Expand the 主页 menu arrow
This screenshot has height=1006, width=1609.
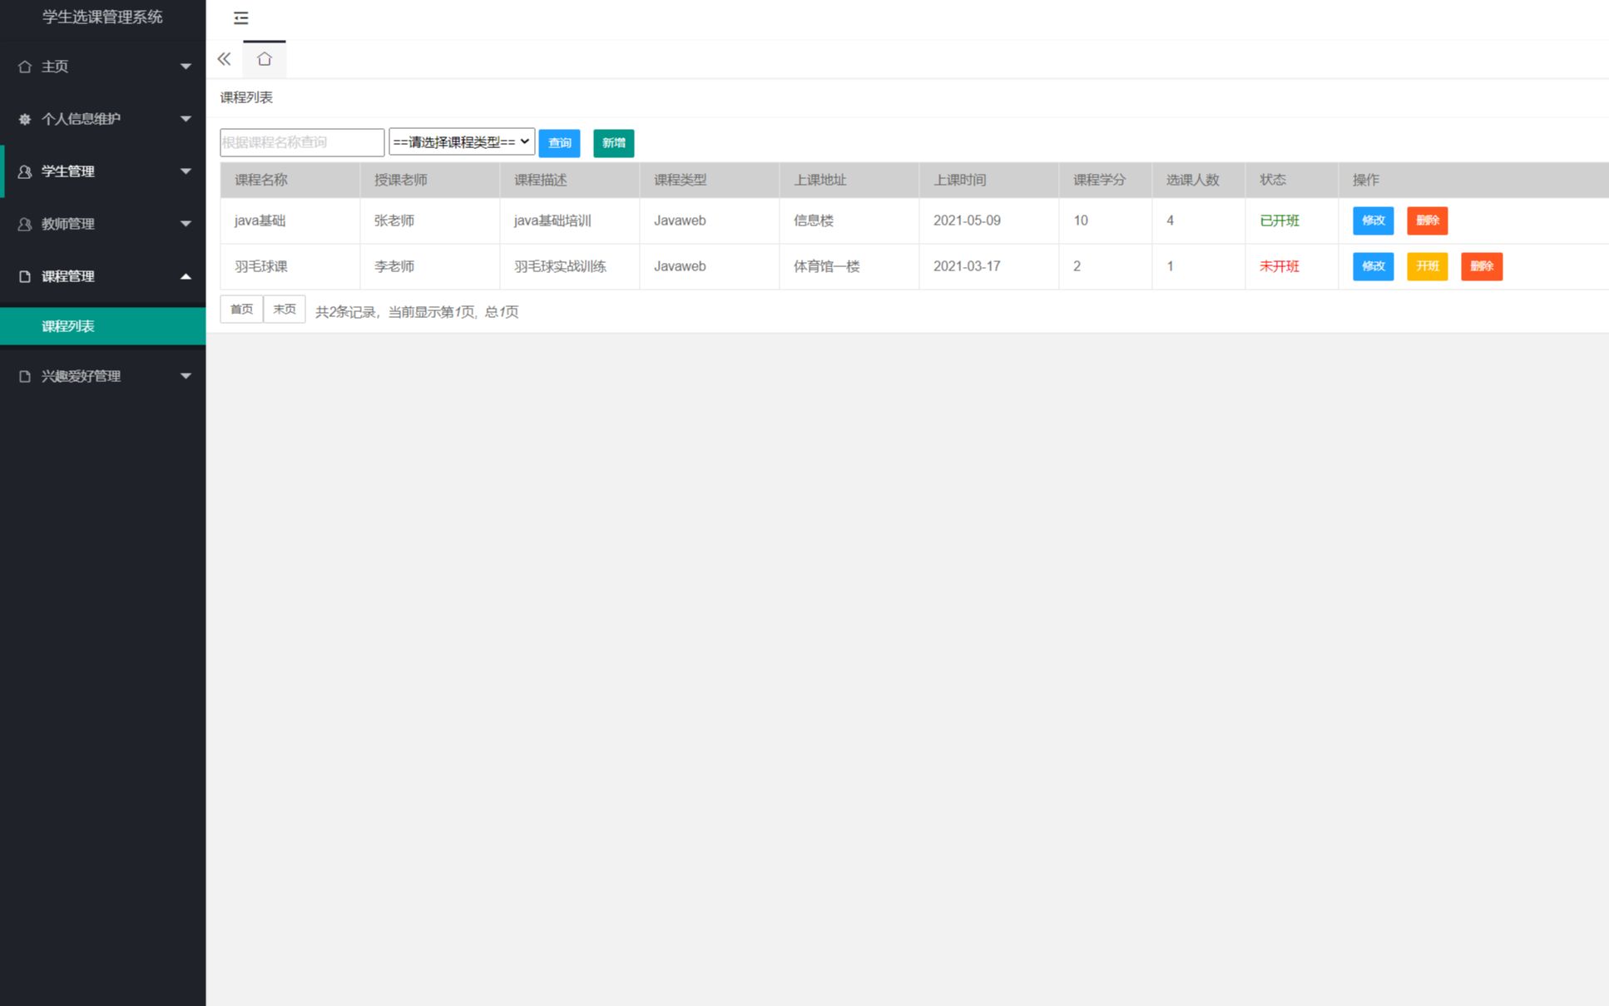tap(186, 67)
